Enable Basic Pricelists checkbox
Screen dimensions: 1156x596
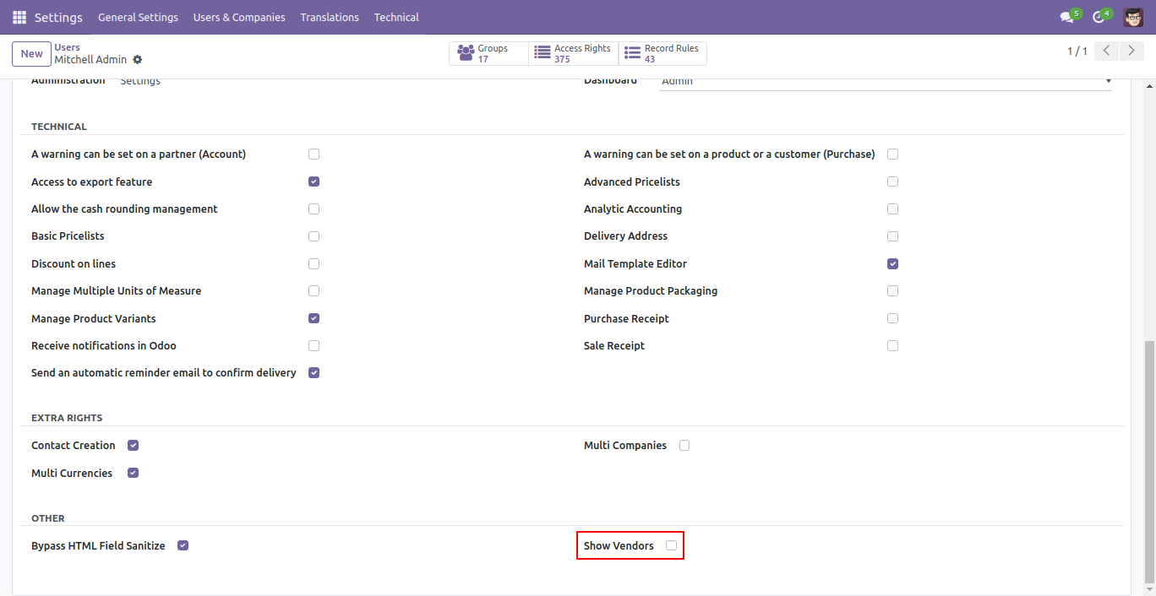tap(314, 236)
